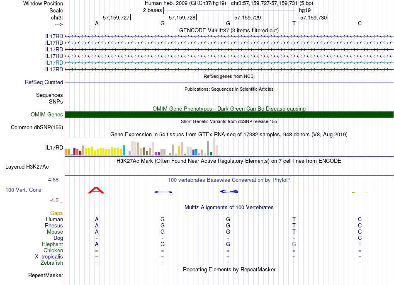Open 'Repeating Elements by RepeatMasker' title
394x285 pixels.
229,269
